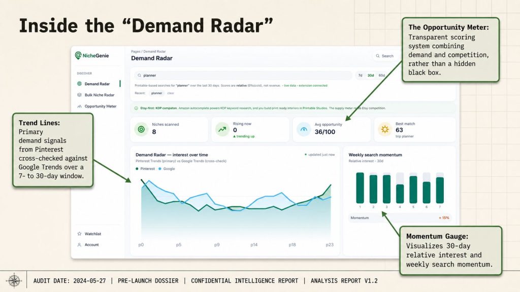Select the 60d time range

click(x=382, y=76)
